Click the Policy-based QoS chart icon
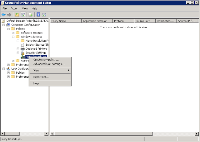This screenshot has width=200, height=142. pyautogui.click(x=22, y=57)
